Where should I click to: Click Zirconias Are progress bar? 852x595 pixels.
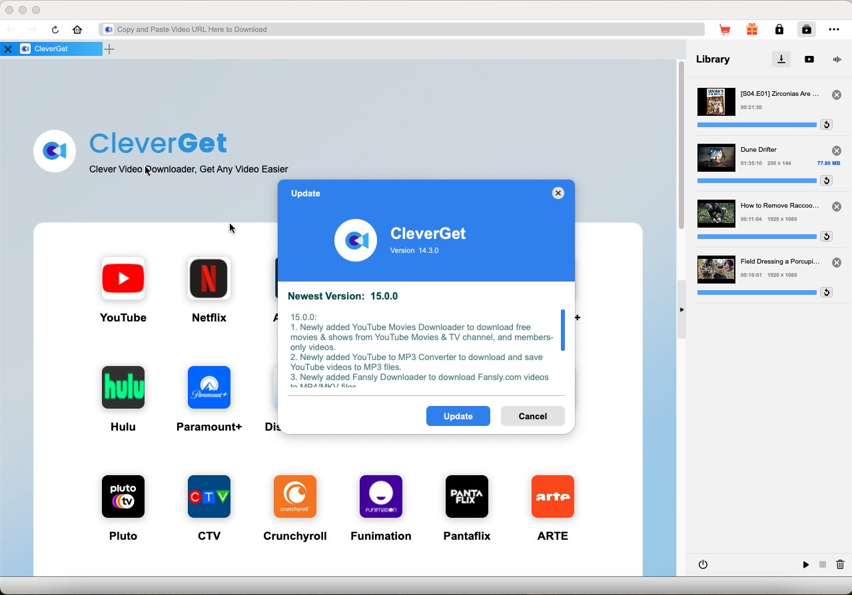pos(757,124)
